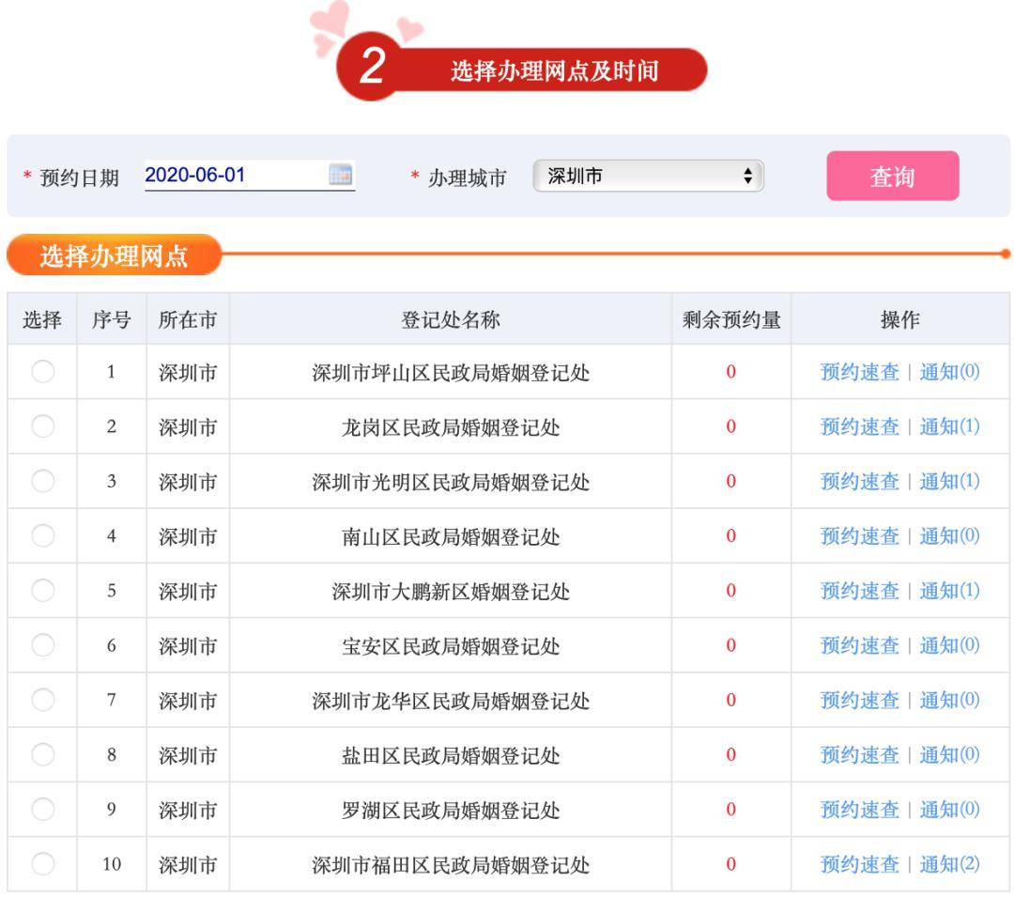Click 预约速查 in 龙华区 row
The width and height of the screenshot is (1014, 897).
(x=859, y=700)
